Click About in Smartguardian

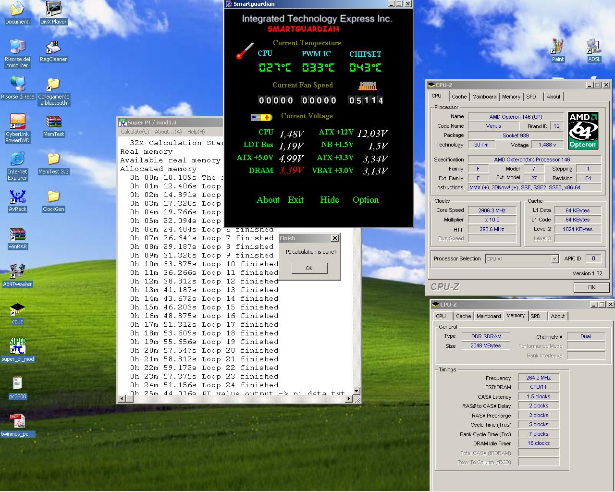[268, 200]
